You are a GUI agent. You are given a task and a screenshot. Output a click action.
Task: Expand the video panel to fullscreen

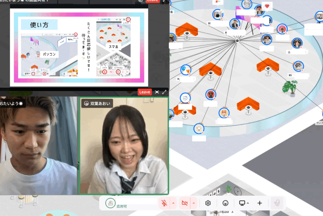point(164,92)
